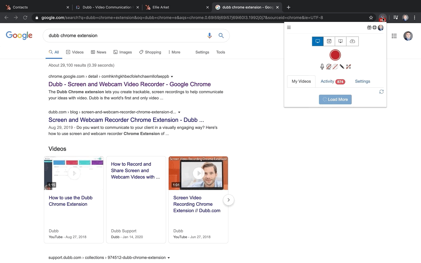Select the Images search filter

click(122, 52)
